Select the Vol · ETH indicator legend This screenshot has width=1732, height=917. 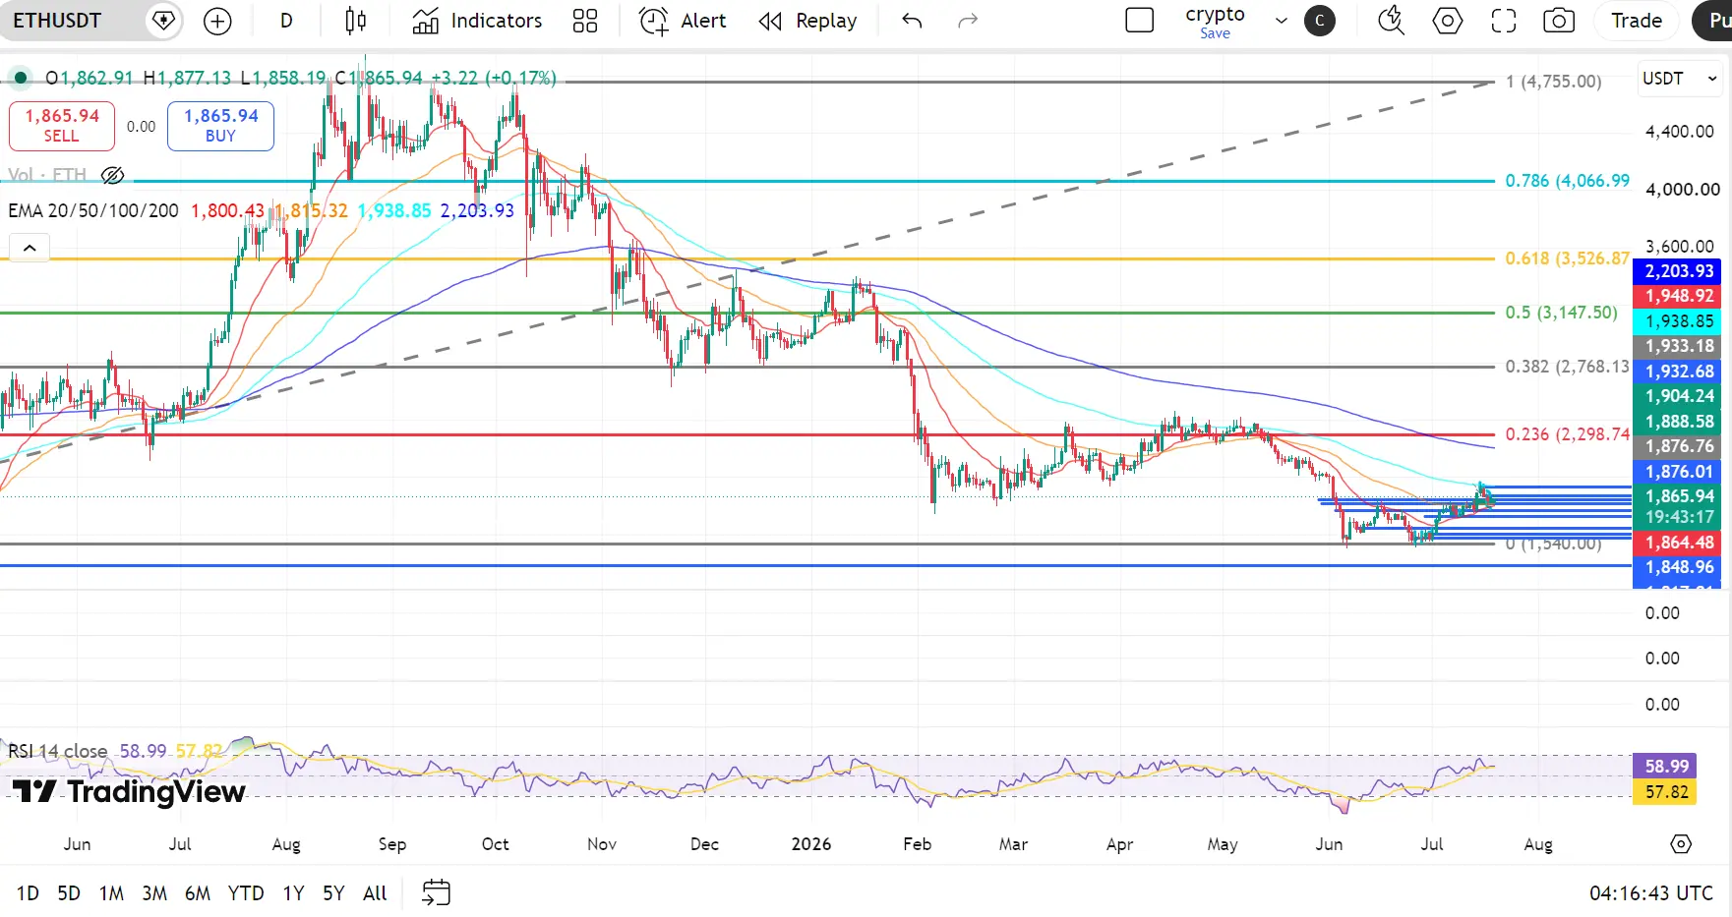(47, 175)
